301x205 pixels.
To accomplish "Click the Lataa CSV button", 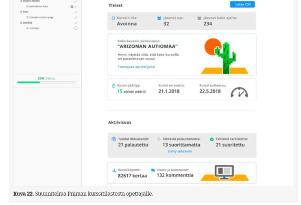I will coord(242,4).
